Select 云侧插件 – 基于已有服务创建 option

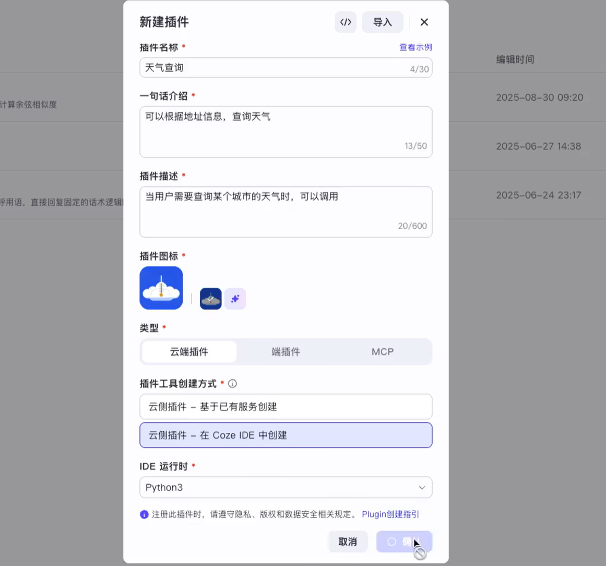click(x=286, y=406)
